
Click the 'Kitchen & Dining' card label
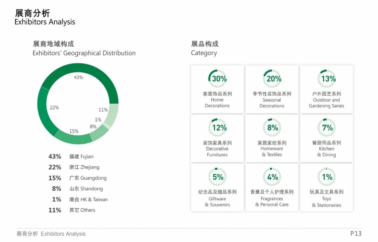pos(327,152)
